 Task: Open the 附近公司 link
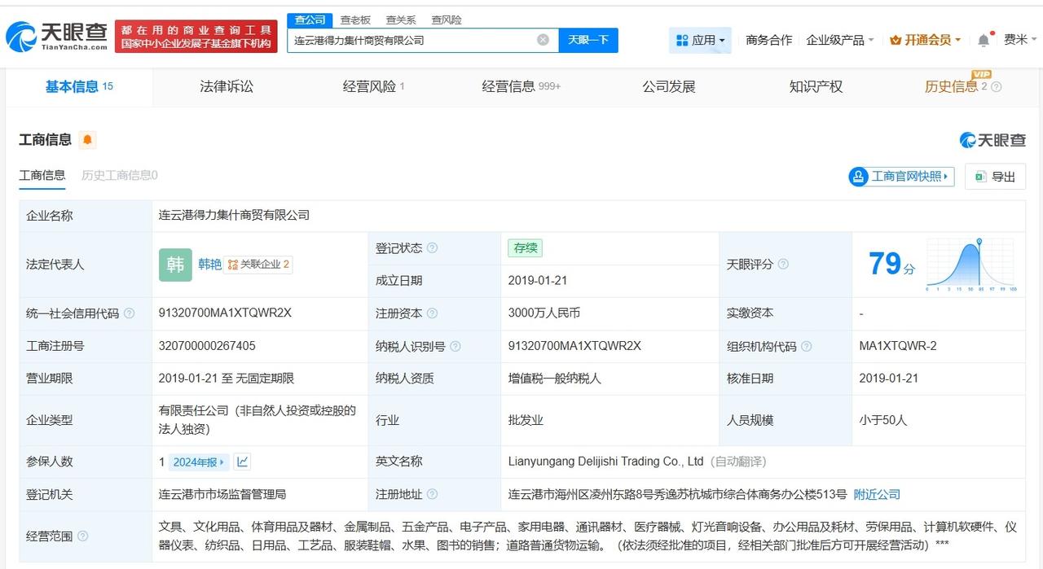(x=877, y=494)
